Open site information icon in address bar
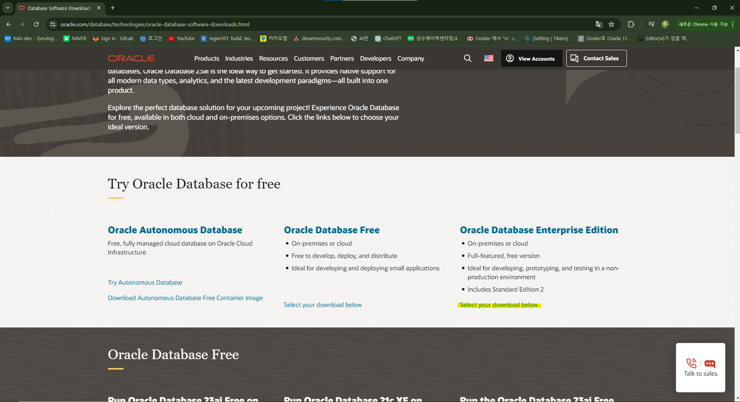The height and width of the screenshot is (402, 740). [x=53, y=24]
